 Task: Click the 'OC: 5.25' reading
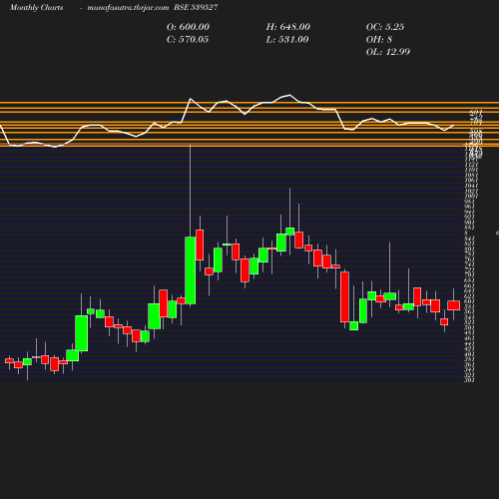pyautogui.click(x=385, y=27)
